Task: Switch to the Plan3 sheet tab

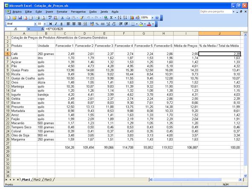Action: tap(48, 180)
